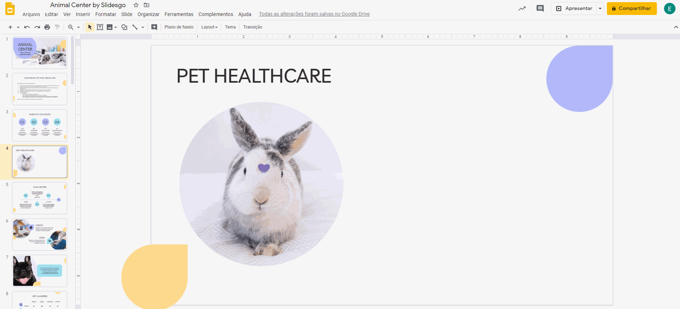This screenshot has height=309, width=680.
Task: Open the account avatar E
Action: [x=669, y=9]
